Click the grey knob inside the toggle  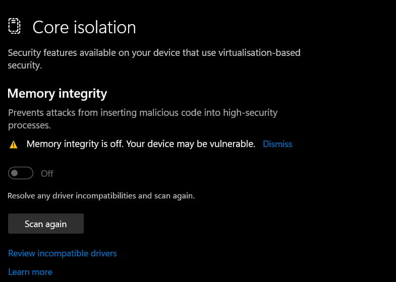[x=15, y=173]
